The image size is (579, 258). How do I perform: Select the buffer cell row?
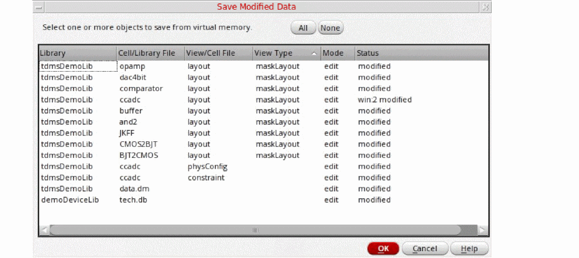[x=264, y=111]
